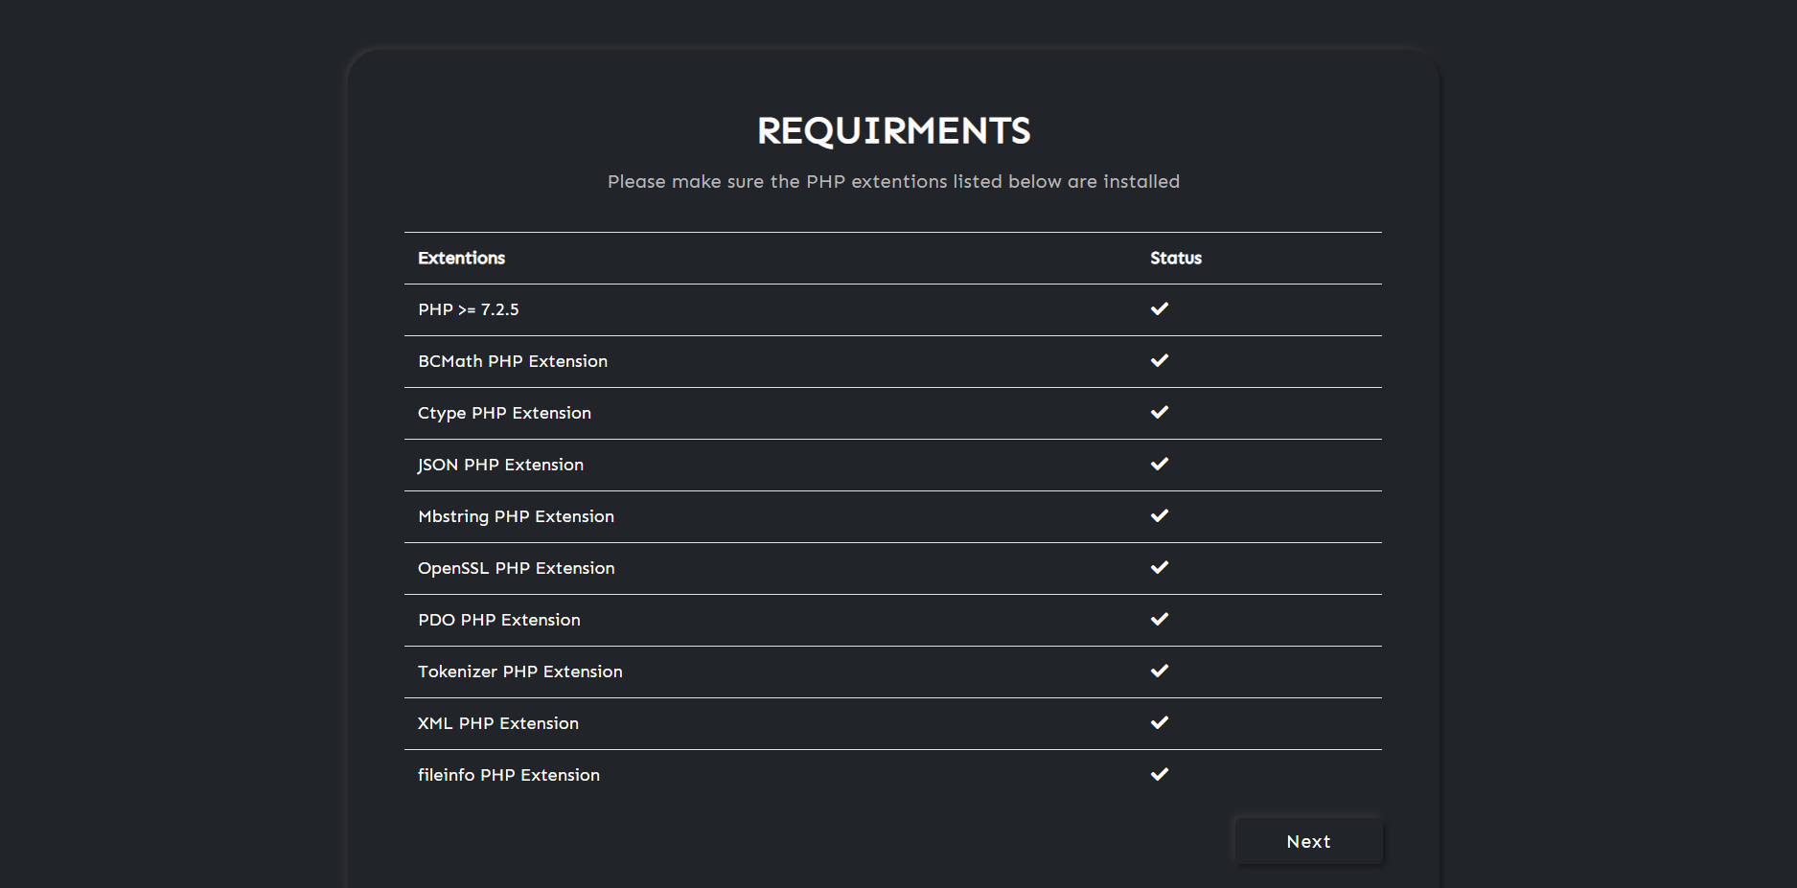Click the Ctype extension status checkmark
Image resolution: width=1797 pixels, height=888 pixels.
1159,412
